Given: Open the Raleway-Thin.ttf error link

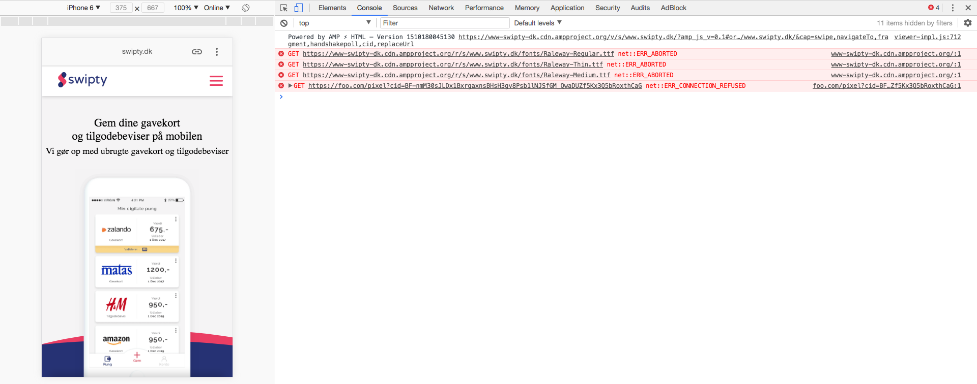Looking at the screenshot, I should coord(453,65).
